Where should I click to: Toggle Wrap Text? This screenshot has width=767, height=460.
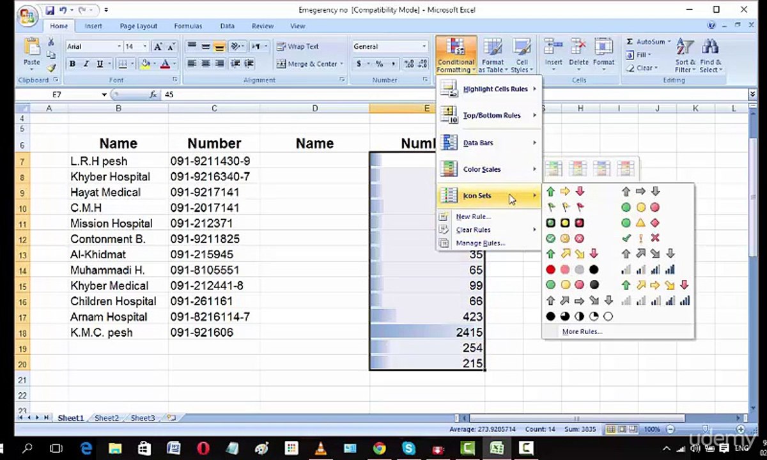click(298, 47)
